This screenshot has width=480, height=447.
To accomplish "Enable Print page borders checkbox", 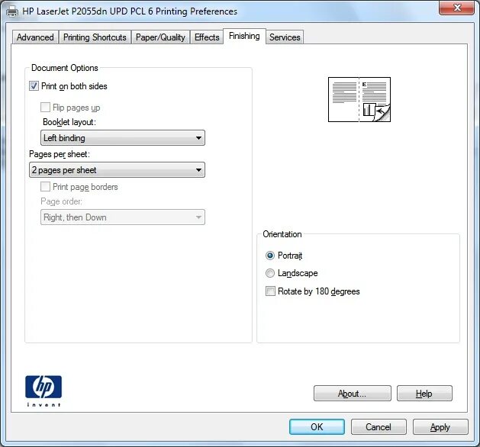I will tap(45, 187).
